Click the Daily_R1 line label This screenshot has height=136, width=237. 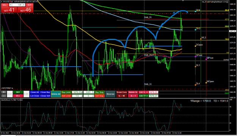click(x=148, y=17)
